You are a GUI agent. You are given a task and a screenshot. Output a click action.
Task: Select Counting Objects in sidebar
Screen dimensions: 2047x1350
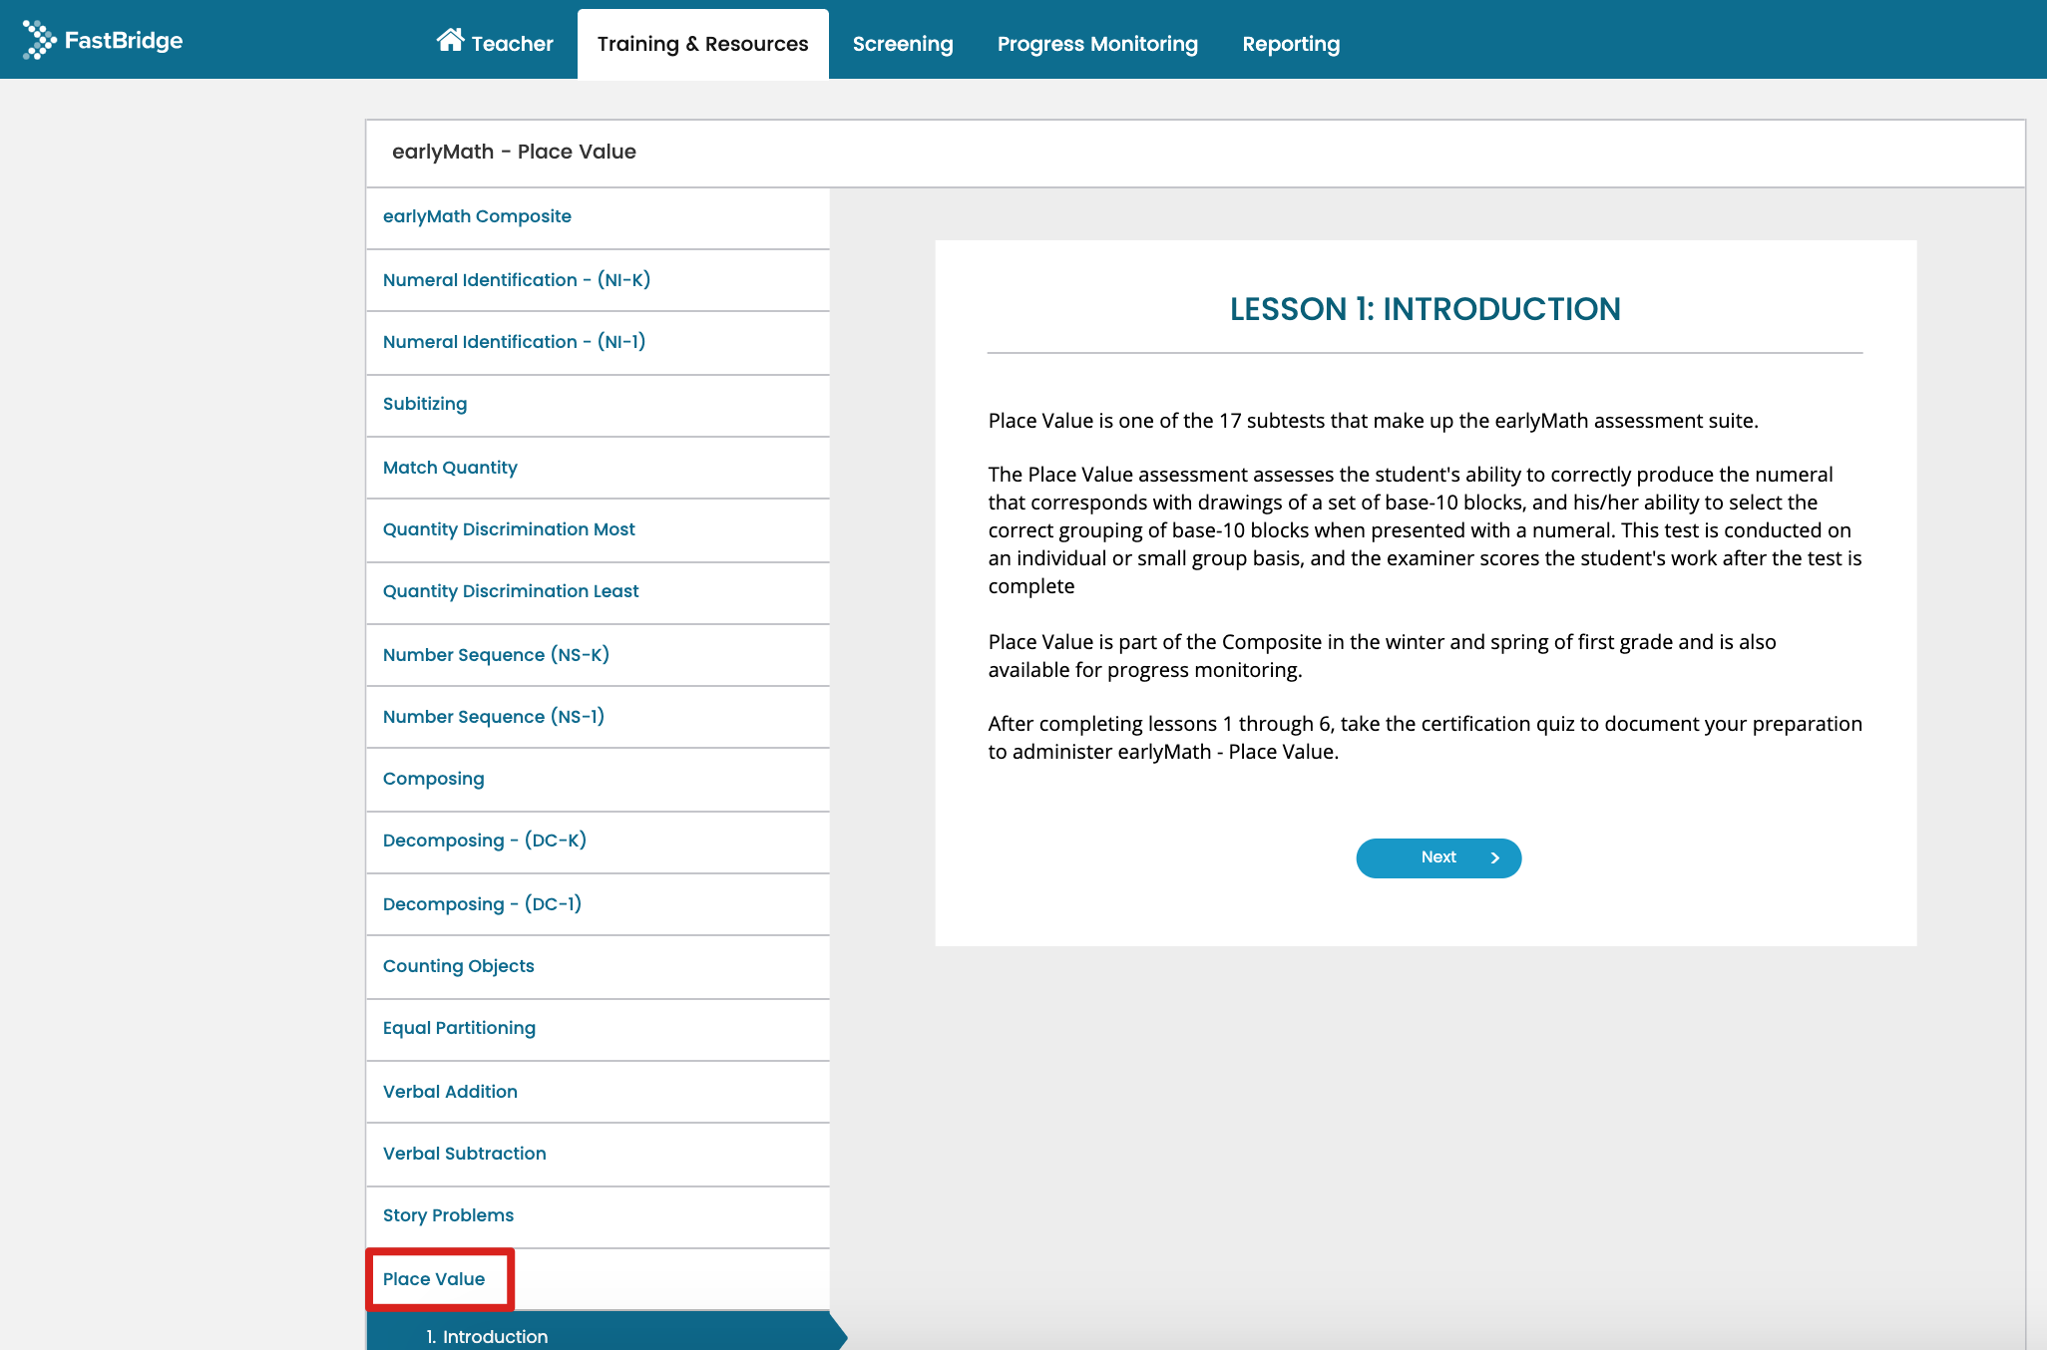pyautogui.click(x=598, y=966)
